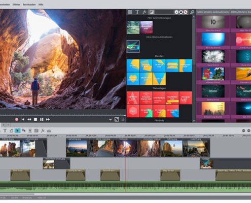The height and width of the screenshot is (203, 251).
Task: Pause the preview playback
Action: pyautogui.click(x=42, y=119)
